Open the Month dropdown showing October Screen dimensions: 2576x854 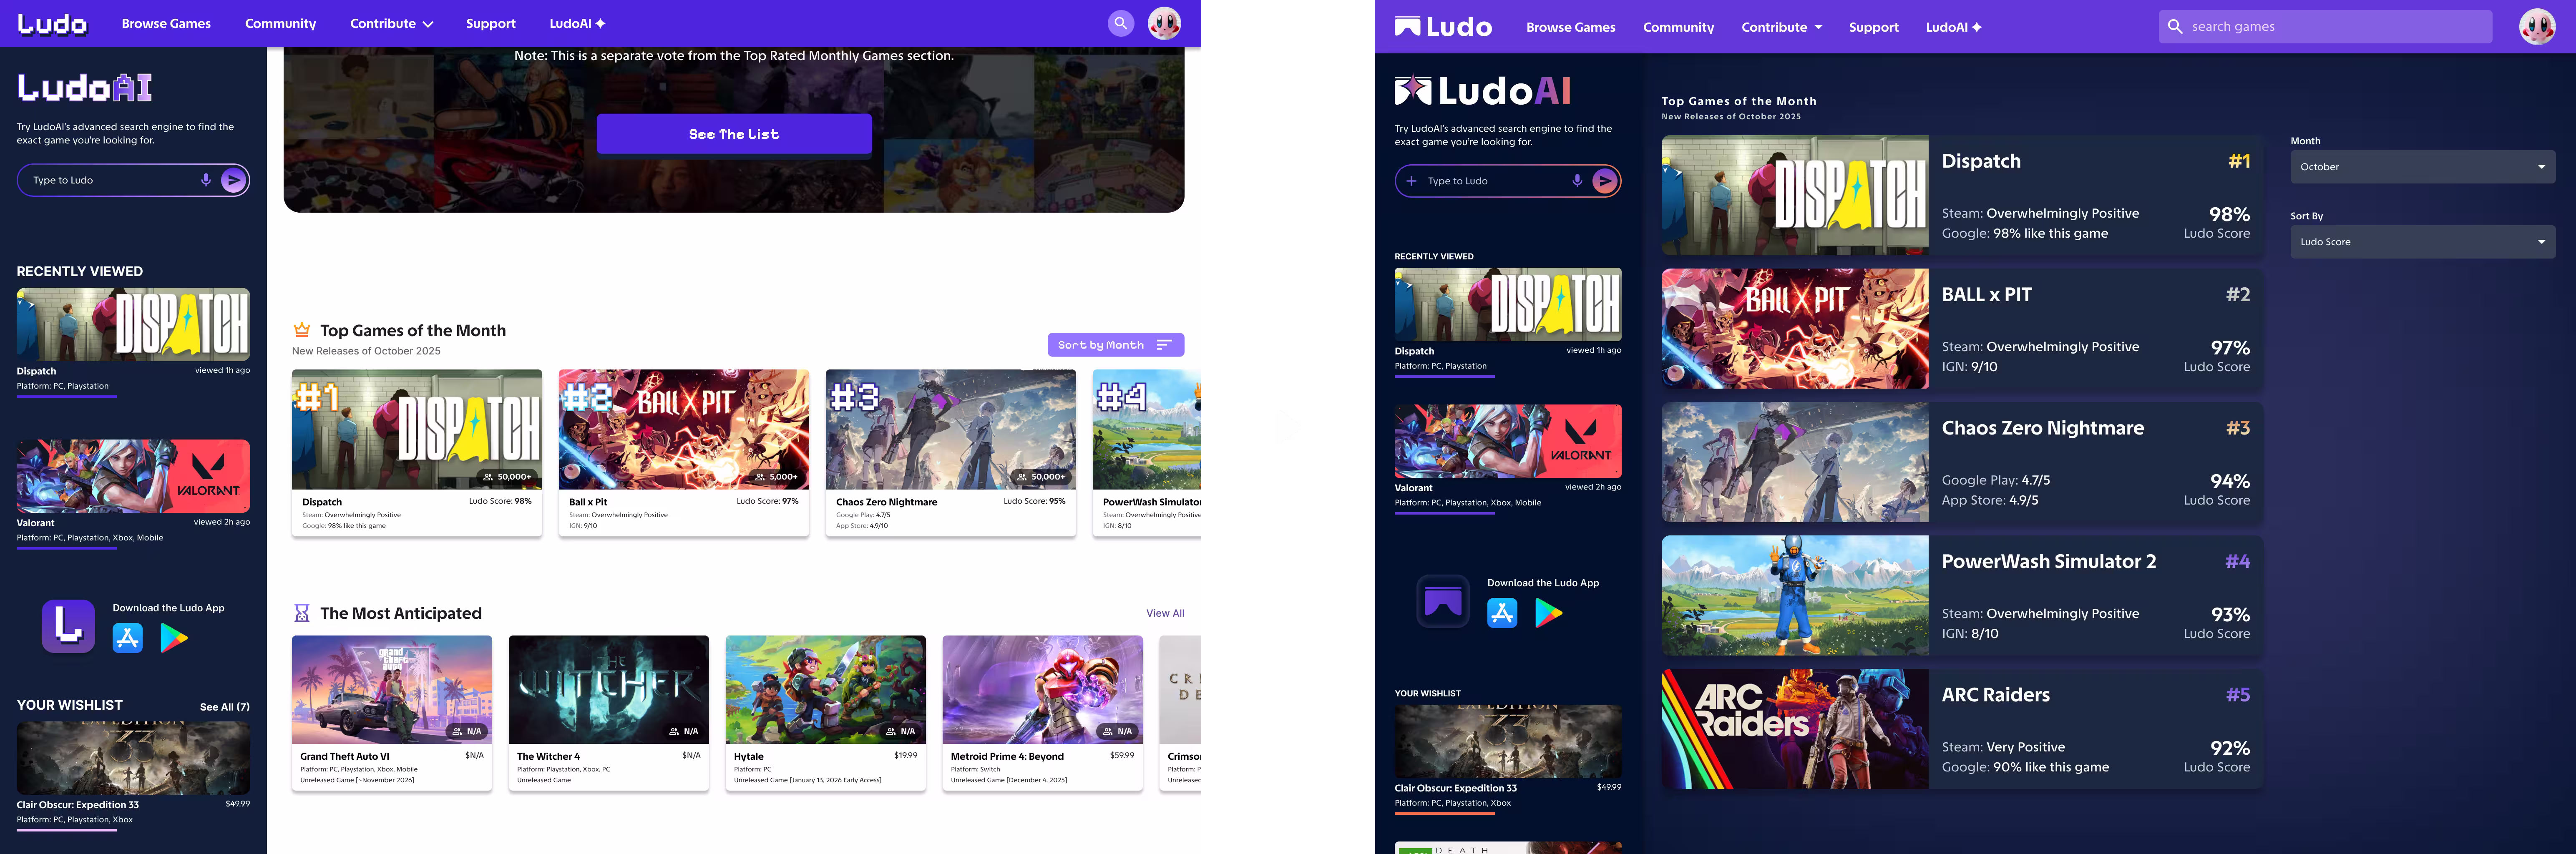(2422, 167)
